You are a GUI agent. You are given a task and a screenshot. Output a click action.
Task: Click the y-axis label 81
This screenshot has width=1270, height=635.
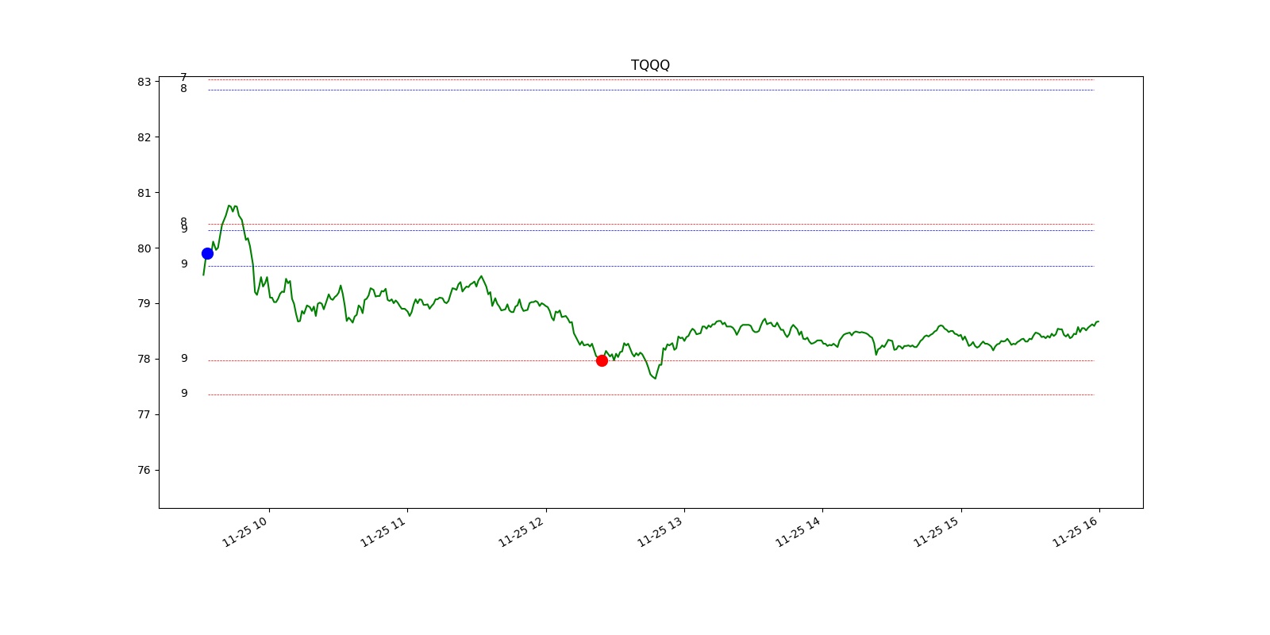144,193
